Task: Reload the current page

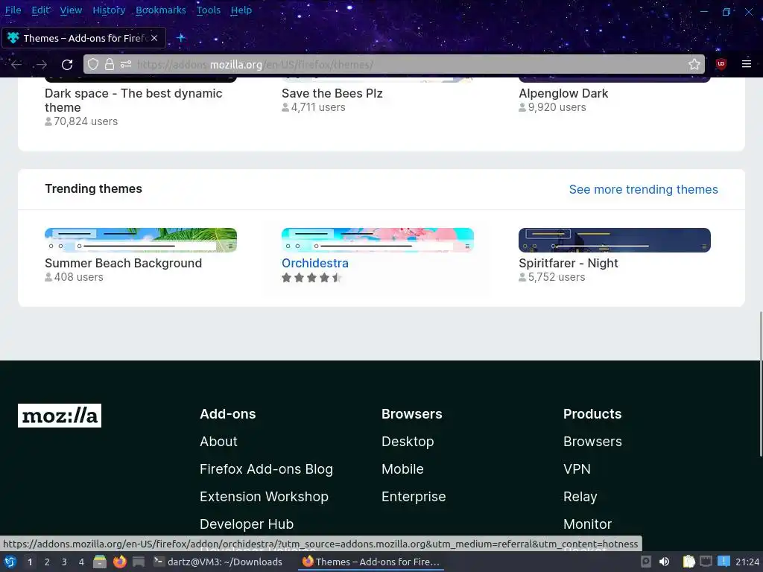Action: click(x=67, y=64)
